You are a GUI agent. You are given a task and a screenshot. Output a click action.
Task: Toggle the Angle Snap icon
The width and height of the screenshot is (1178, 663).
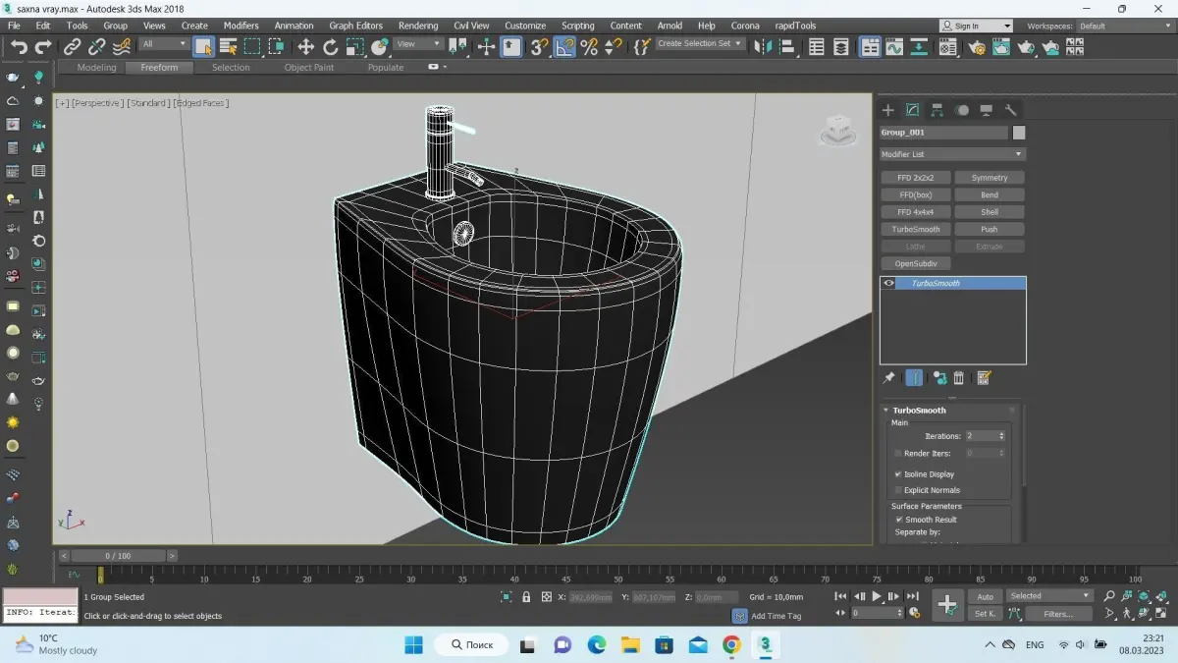pos(564,46)
